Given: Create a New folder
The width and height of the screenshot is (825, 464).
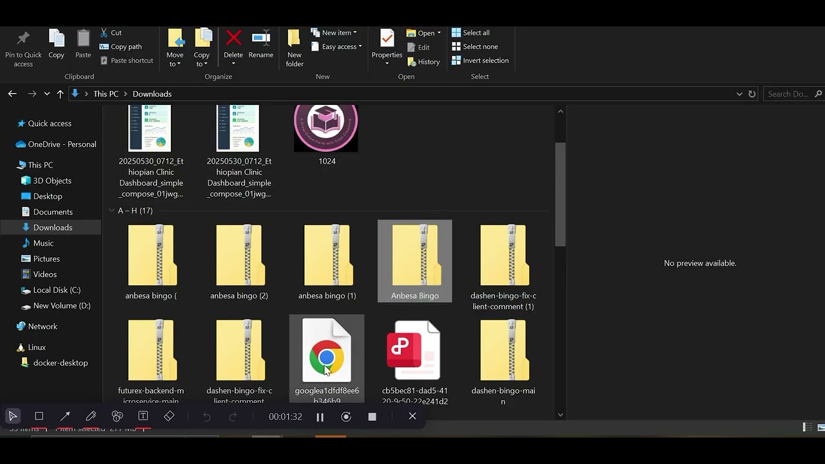Looking at the screenshot, I should click(x=295, y=48).
